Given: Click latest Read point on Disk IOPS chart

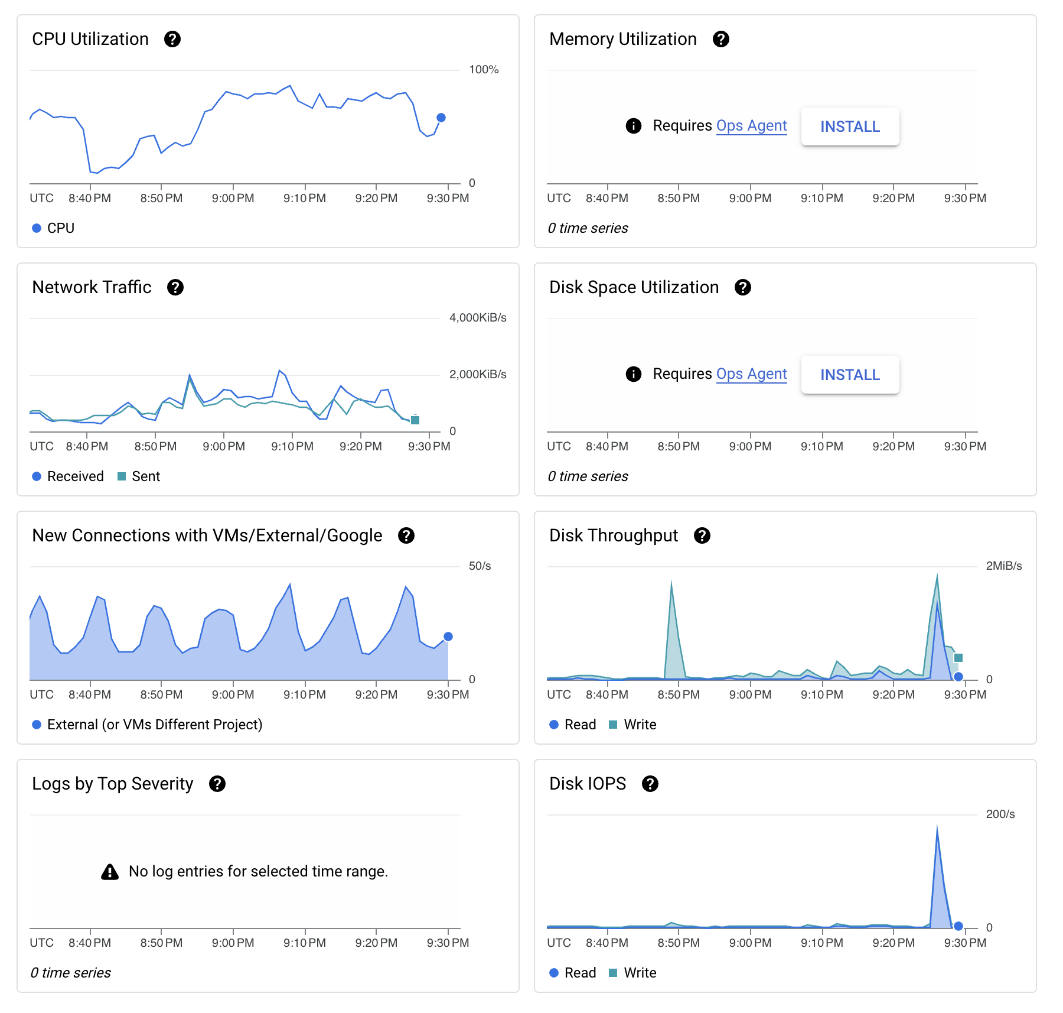Looking at the screenshot, I should pos(958,926).
